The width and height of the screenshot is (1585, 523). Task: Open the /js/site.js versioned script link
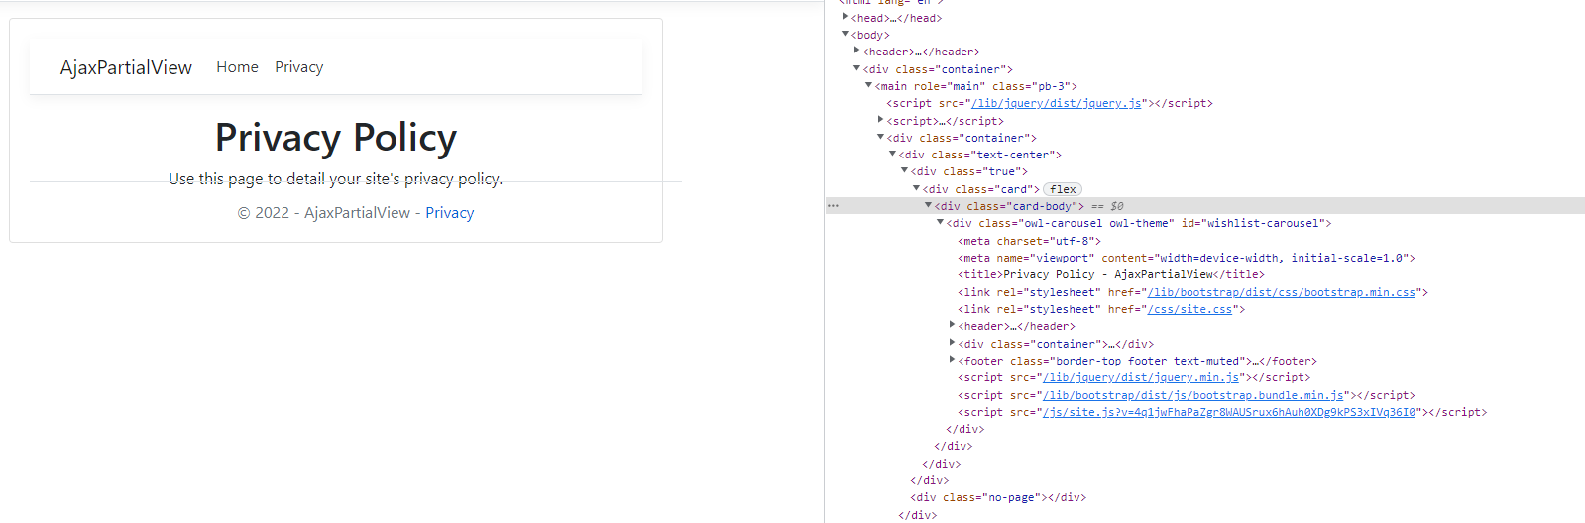[1229, 412]
